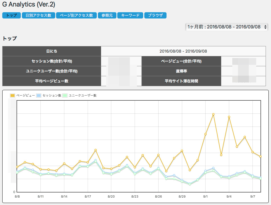
Task: Click the green ユニークユーザー数 legend swatch
Action: tap(65, 96)
